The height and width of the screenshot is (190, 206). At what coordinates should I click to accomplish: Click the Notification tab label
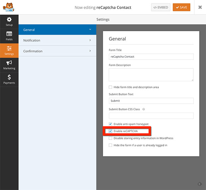(x=32, y=40)
